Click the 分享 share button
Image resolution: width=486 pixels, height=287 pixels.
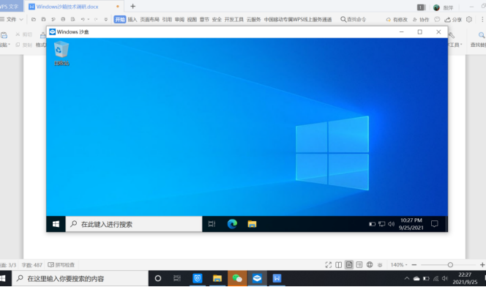coord(453,20)
